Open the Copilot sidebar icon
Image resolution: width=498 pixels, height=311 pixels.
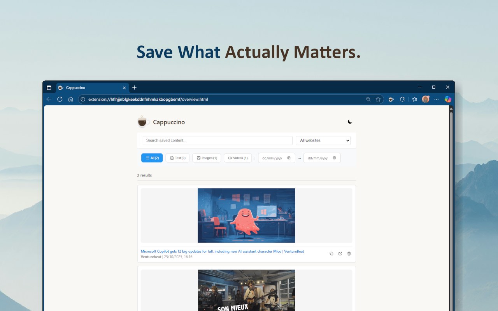coord(448,99)
